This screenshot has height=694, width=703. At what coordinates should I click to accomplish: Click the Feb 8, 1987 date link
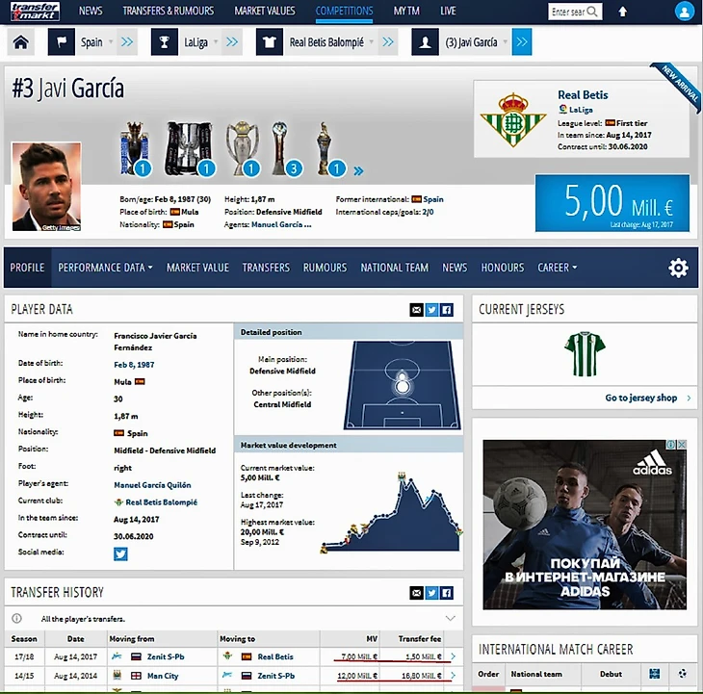(134, 365)
